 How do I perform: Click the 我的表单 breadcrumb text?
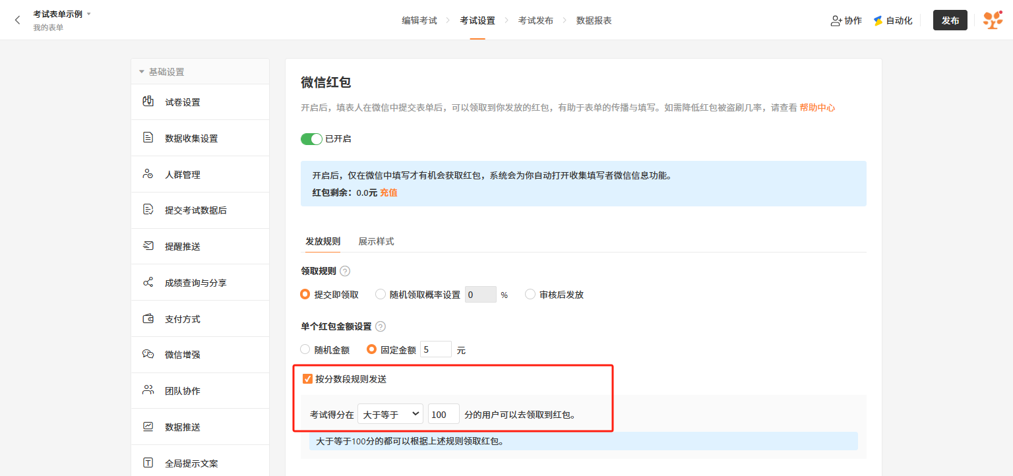(x=49, y=28)
